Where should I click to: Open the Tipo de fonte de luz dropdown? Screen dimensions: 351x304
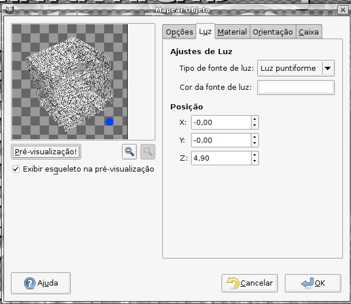tap(296, 68)
